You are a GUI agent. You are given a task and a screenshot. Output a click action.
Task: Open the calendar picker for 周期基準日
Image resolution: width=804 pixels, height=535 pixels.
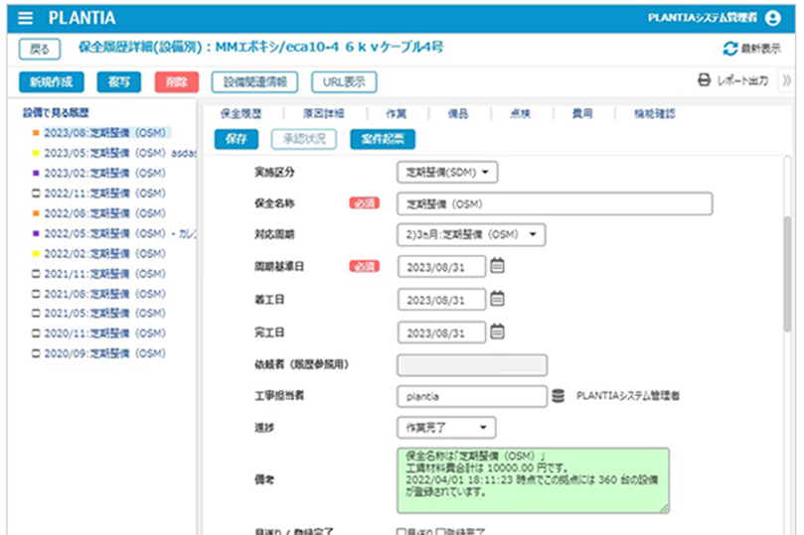[497, 266]
